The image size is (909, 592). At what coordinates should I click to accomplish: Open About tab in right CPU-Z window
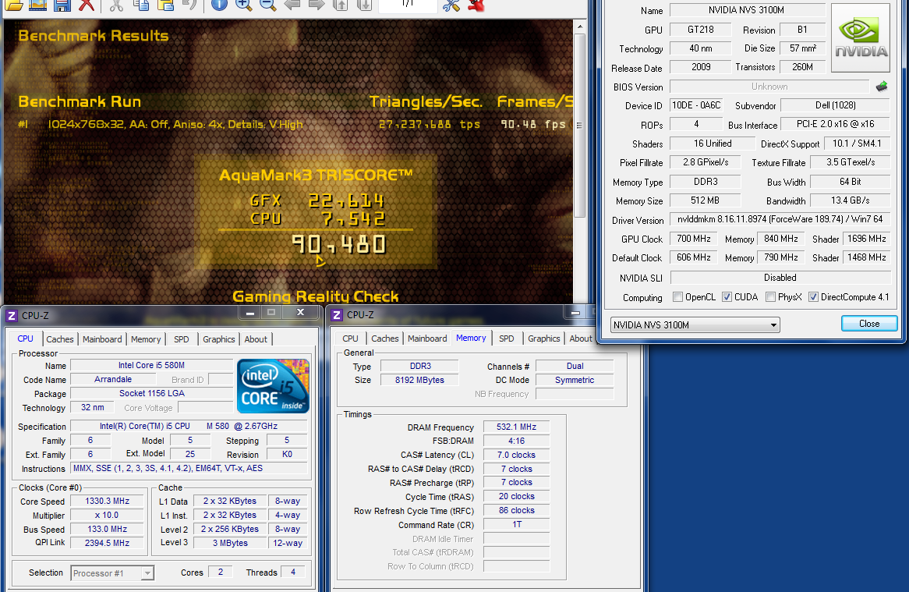580,339
